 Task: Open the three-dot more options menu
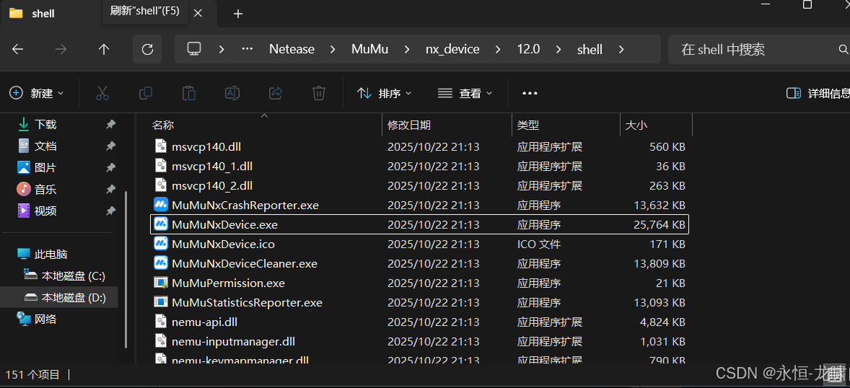point(530,93)
